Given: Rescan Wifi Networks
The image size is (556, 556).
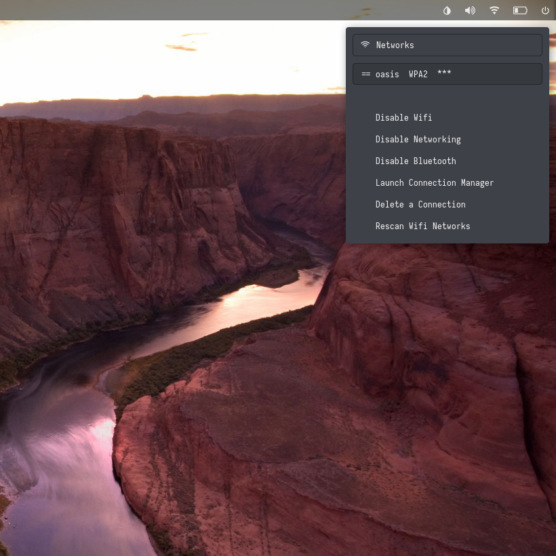Looking at the screenshot, I should pos(422,226).
